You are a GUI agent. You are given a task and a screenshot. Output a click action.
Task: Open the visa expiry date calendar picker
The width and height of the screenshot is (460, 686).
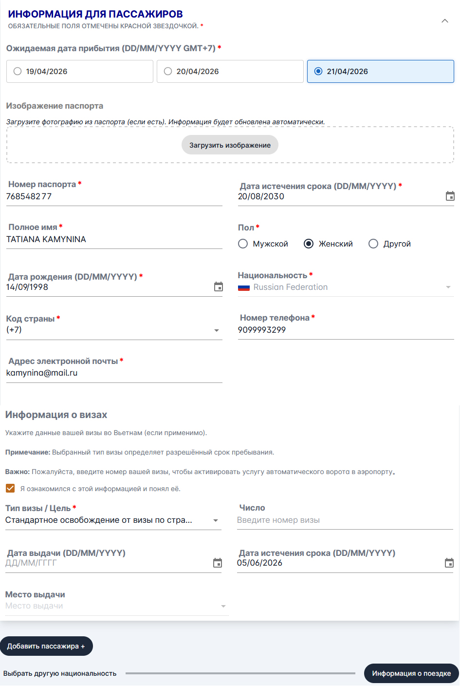pyautogui.click(x=449, y=562)
